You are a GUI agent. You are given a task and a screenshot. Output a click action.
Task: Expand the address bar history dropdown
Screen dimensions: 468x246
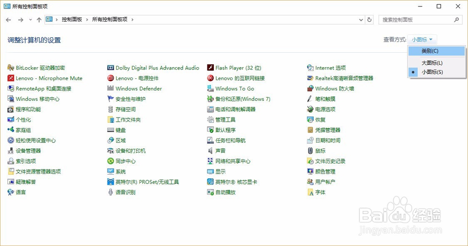click(361, 20)
